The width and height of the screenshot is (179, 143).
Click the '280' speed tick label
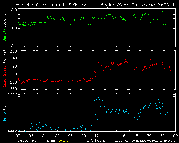[x=13, y=82]
